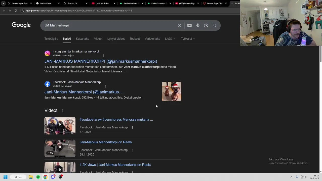Open the Chrome tab search dropdown

tap(3, 4)
